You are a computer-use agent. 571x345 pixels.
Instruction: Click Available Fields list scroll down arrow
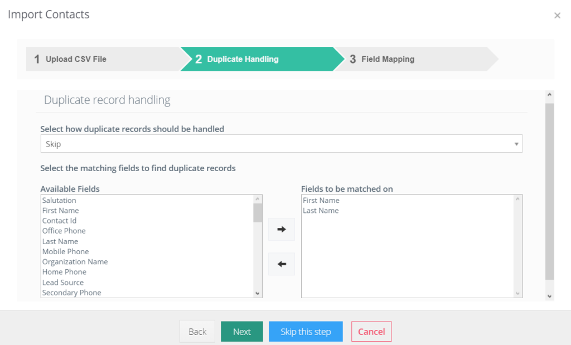coord(258,293)
